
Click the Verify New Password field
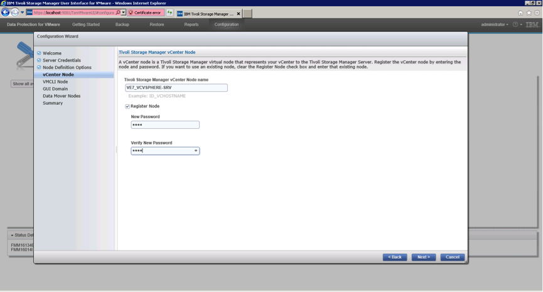(x=165, y=151)
